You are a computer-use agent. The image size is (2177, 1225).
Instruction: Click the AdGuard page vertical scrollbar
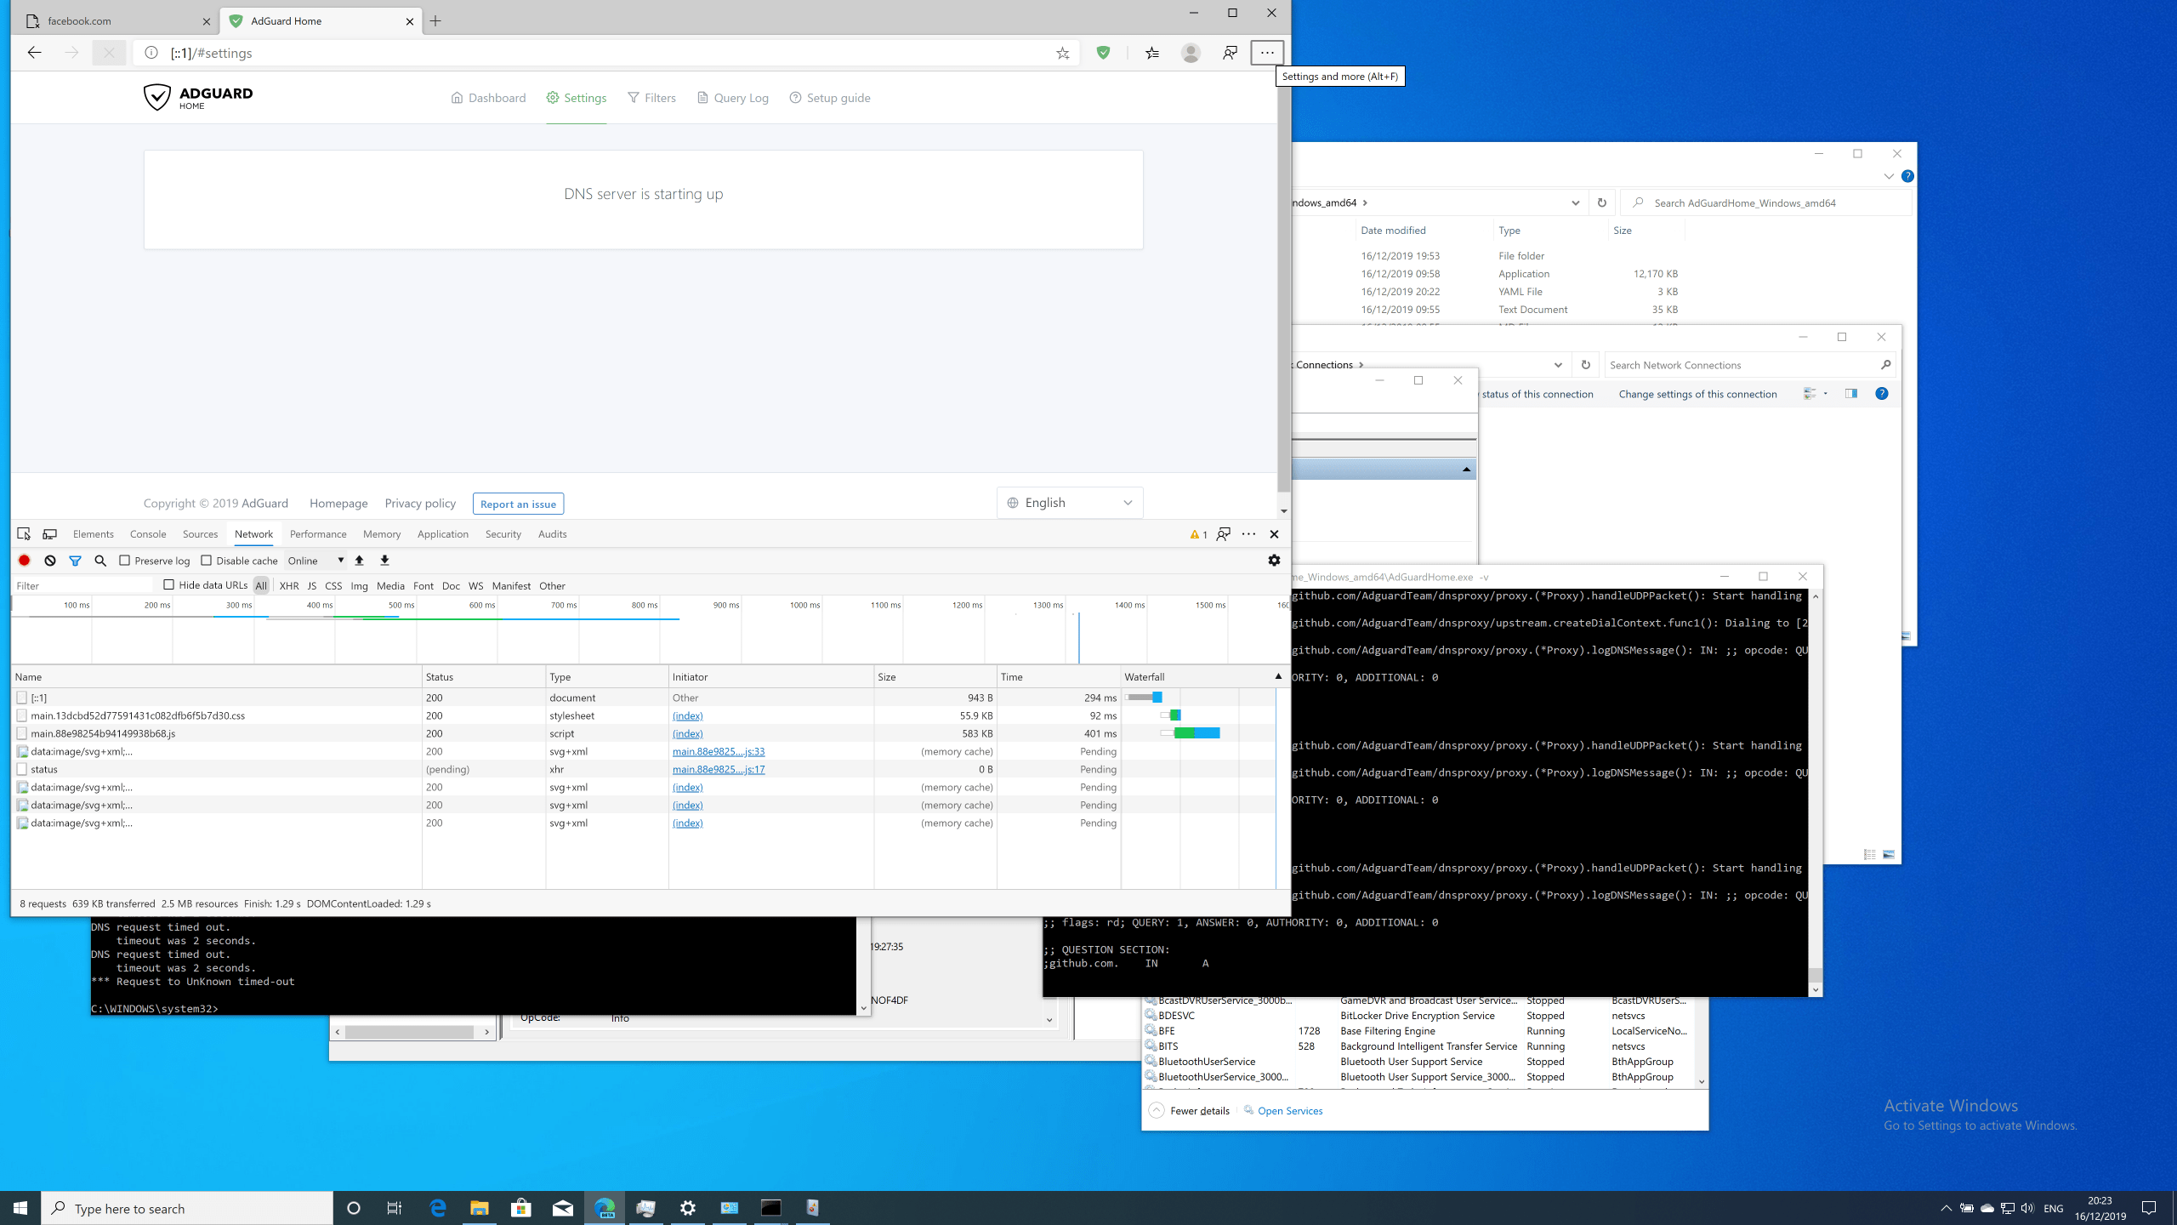tap(1283, 289)
